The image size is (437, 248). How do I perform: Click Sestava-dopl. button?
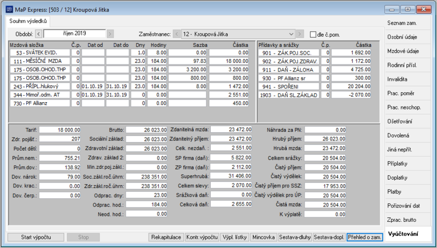tap(329, 237)
